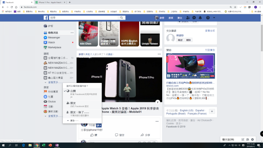Screen dimensions: 263x148
Task: Open Windows Start menu
Action: pyautogui.click(x=3, y=145)
